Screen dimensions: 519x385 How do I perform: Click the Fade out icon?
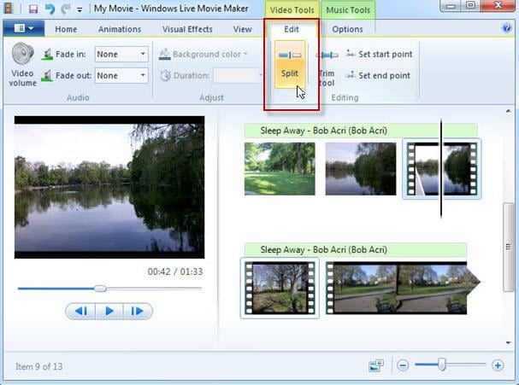47,75
